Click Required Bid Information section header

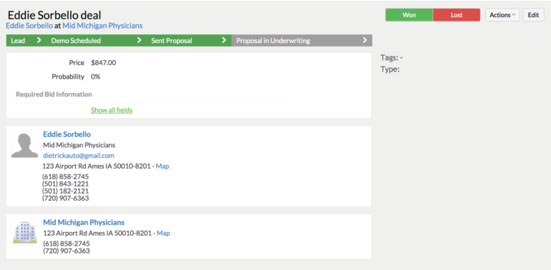click(54, 94)
